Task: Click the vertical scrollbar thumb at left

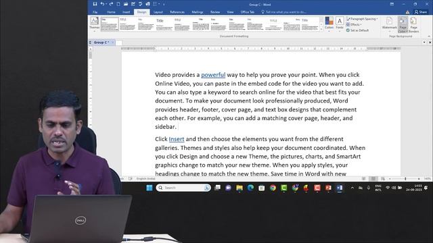Action: click(91, 55)
